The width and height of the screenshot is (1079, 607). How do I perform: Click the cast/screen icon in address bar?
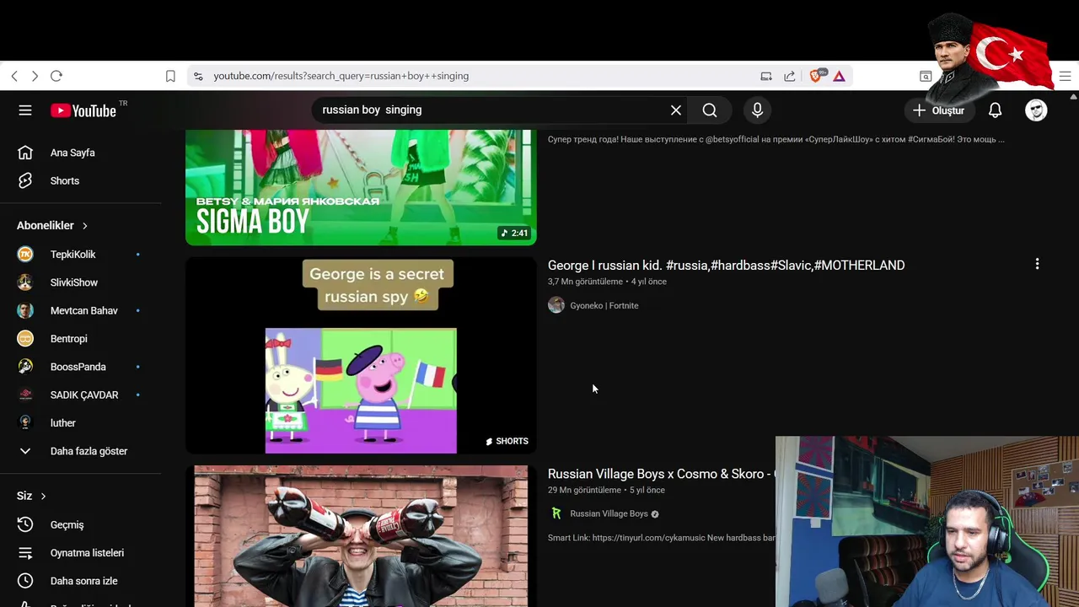(x=766, y=76)
